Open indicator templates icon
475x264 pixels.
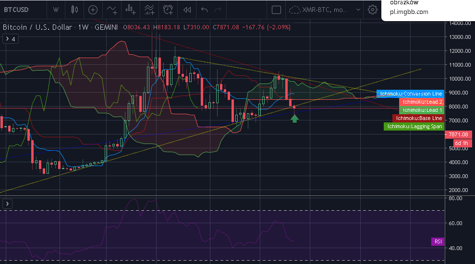pyautogui.click(x=149, y=10)
